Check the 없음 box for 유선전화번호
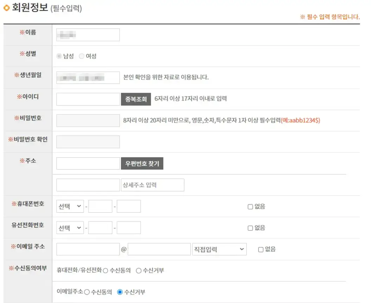 [250, 228]
